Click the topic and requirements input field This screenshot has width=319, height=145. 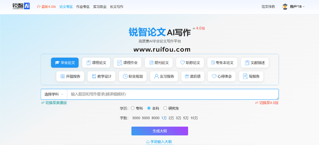[173, 94]
